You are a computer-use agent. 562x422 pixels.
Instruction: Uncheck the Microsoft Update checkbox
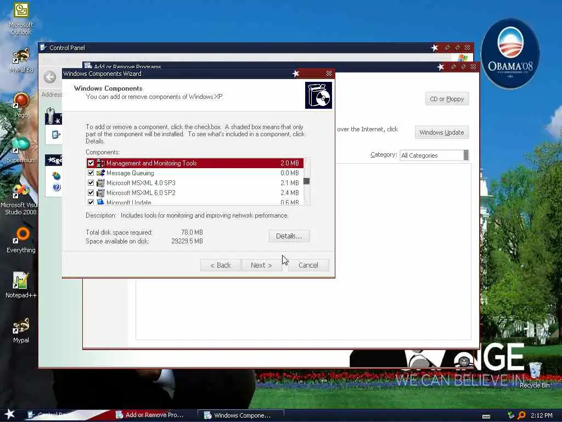[91, 202]
